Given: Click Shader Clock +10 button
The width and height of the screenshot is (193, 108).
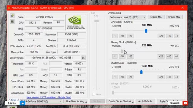Looking at the screenshot, I should [x=169, y=77].
